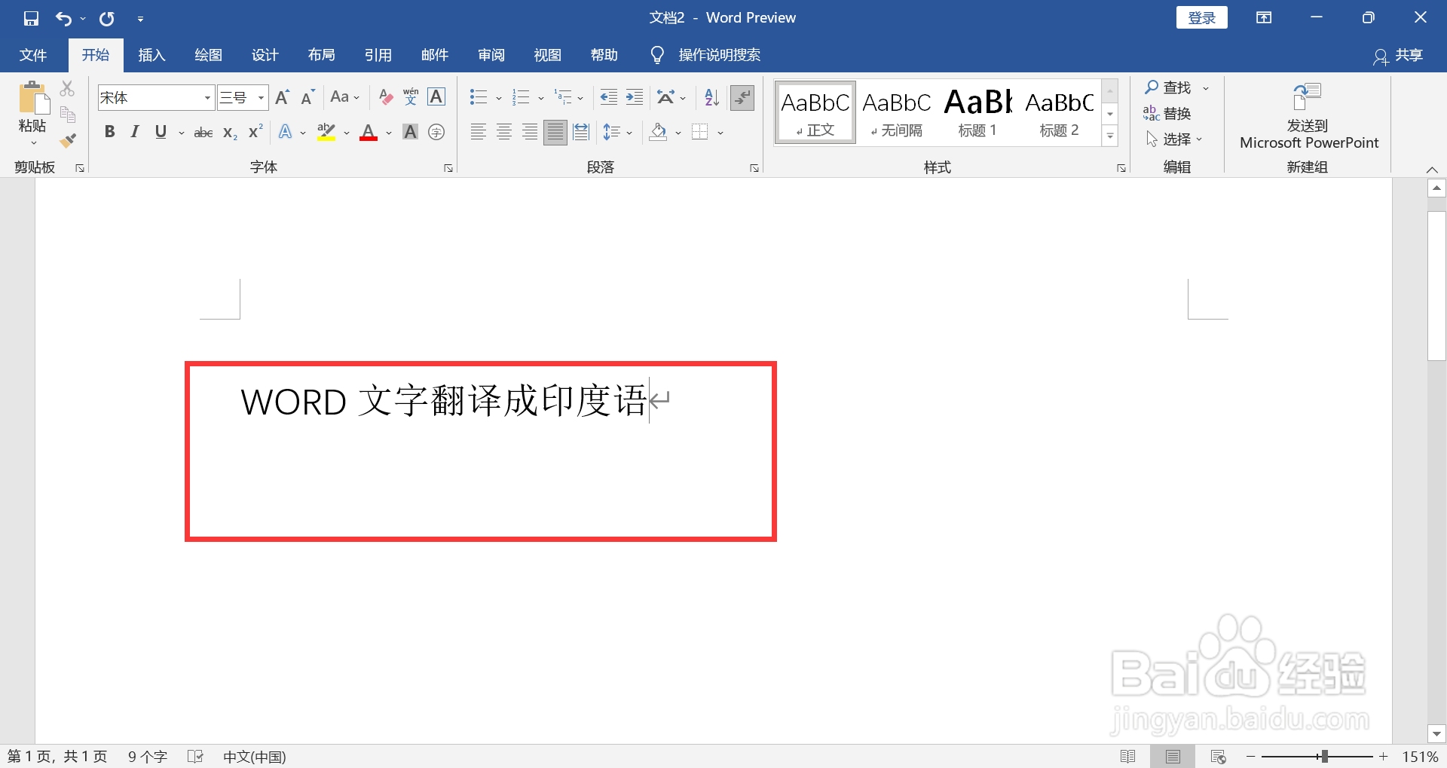Toggle ribbon display options icon
Screen dimensions: 1447x768
(x=1264, y=18)
